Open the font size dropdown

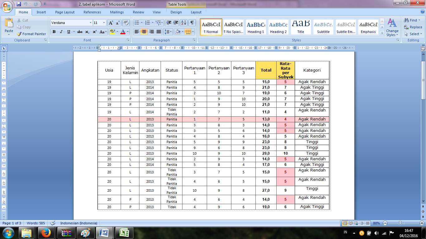coord(104,23)
